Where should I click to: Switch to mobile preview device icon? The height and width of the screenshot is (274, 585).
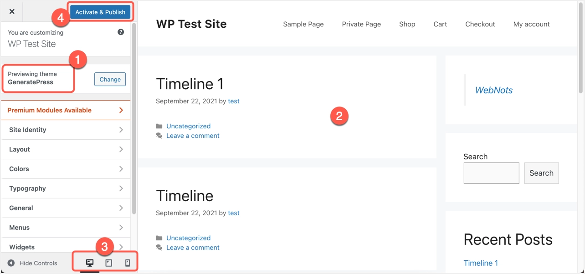[128, 263]
